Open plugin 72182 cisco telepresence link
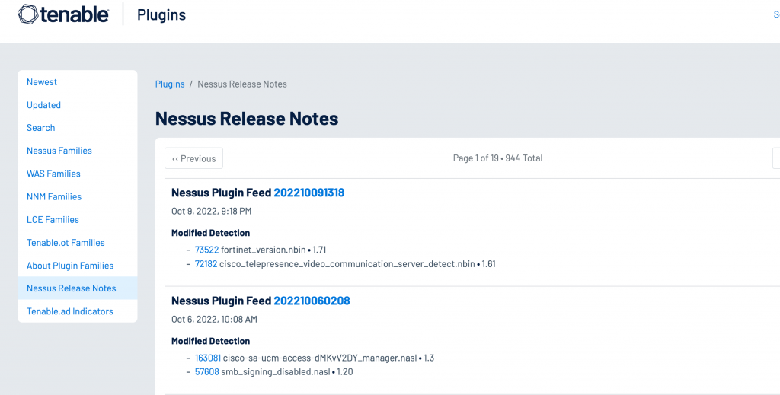780x395 pixels. click(206, 264)
